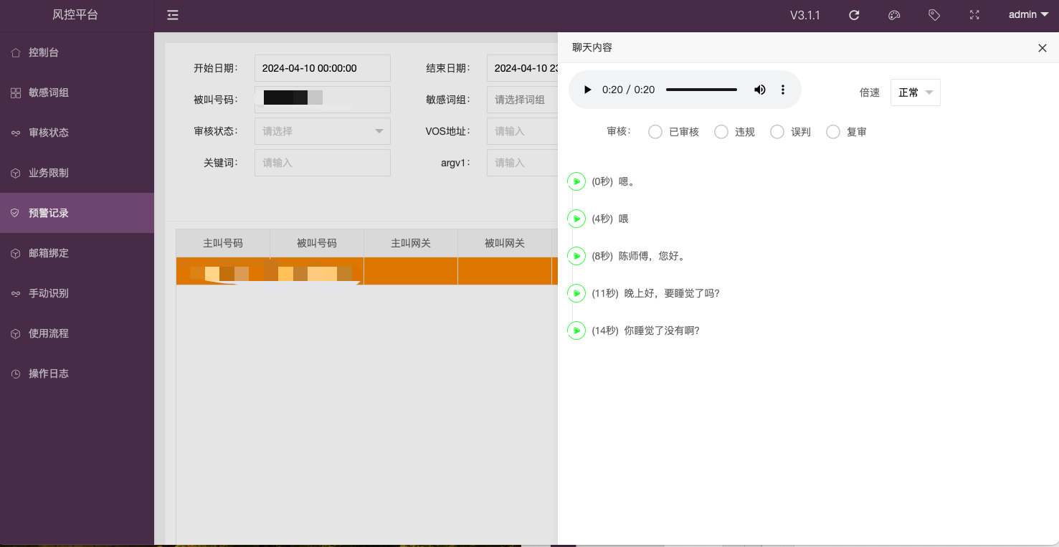Play the segment at 0秒 嗯
Screen dimensions: 1059x547
click(576, 181)
